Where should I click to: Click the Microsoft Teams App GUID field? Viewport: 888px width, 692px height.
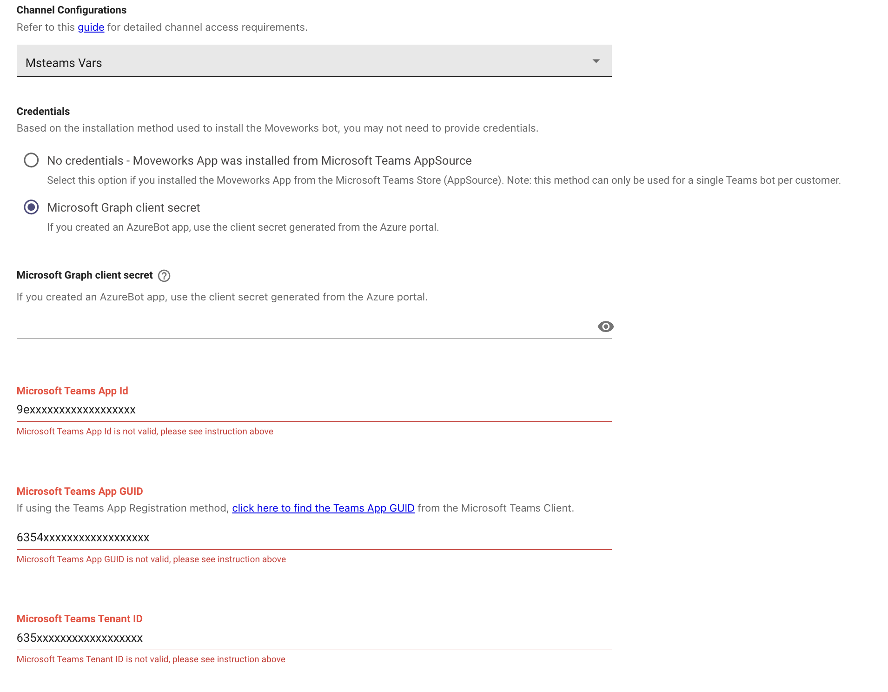click(x=314, y=538)
